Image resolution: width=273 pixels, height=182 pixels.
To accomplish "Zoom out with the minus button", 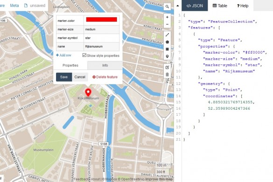I will pyautogui.click(x=167, y=24).
